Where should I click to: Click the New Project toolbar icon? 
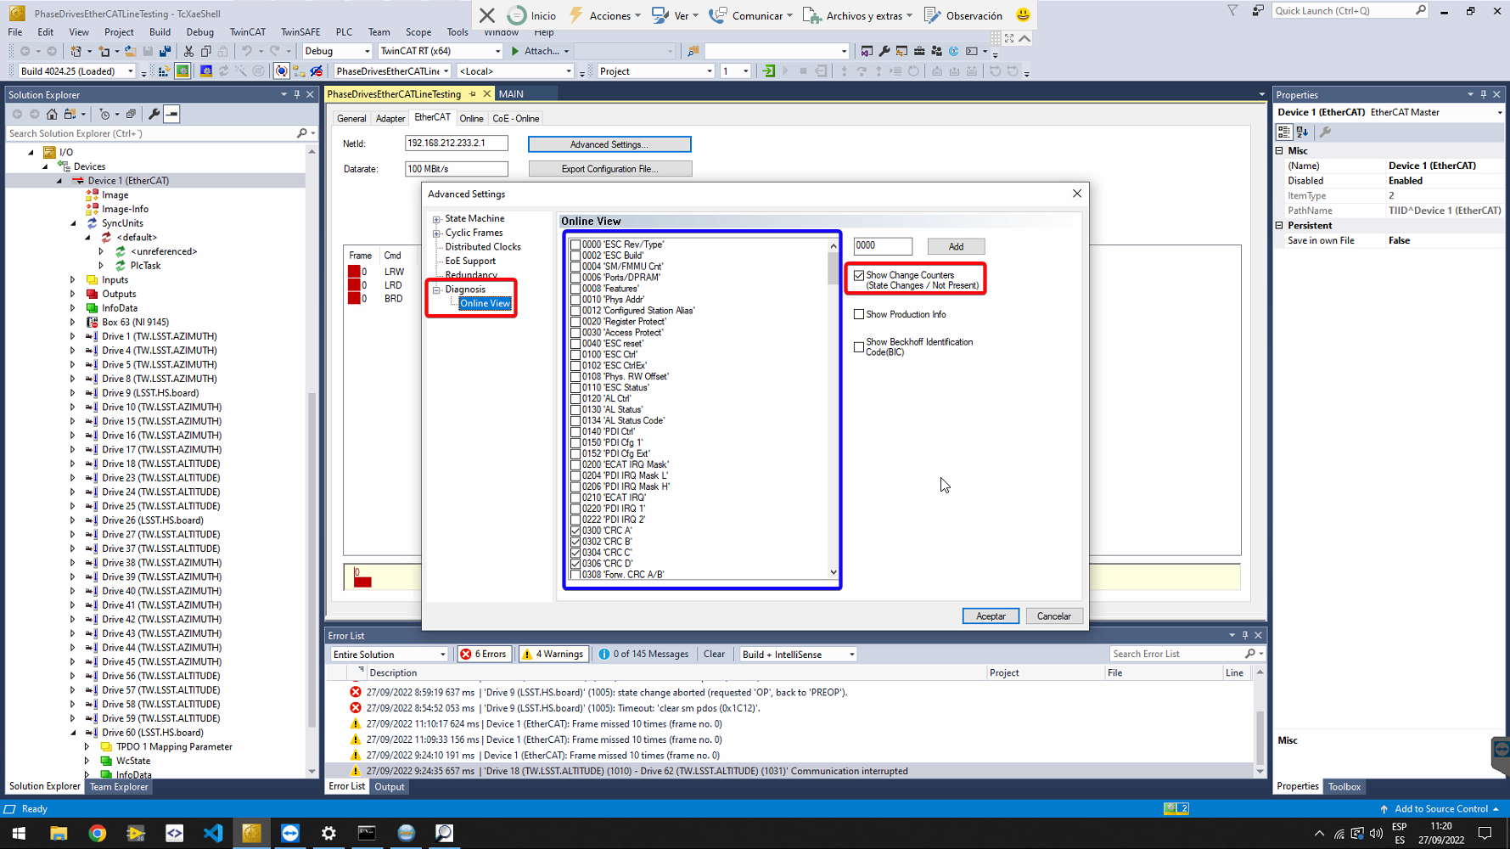pos(76,51)
